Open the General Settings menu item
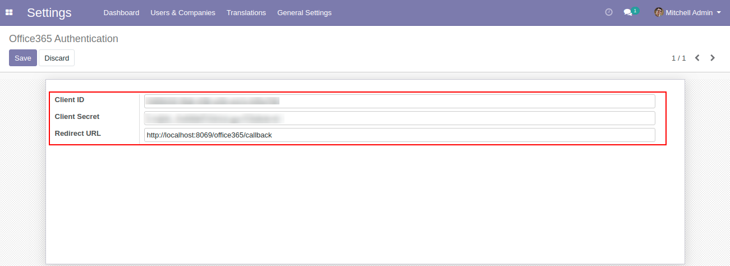The height and width of the screenshot is (266, 730). [304, 12]
